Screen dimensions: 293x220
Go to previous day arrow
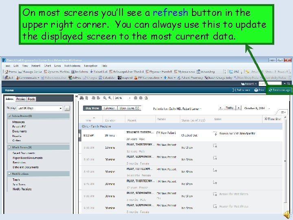(x=221, y=108)
